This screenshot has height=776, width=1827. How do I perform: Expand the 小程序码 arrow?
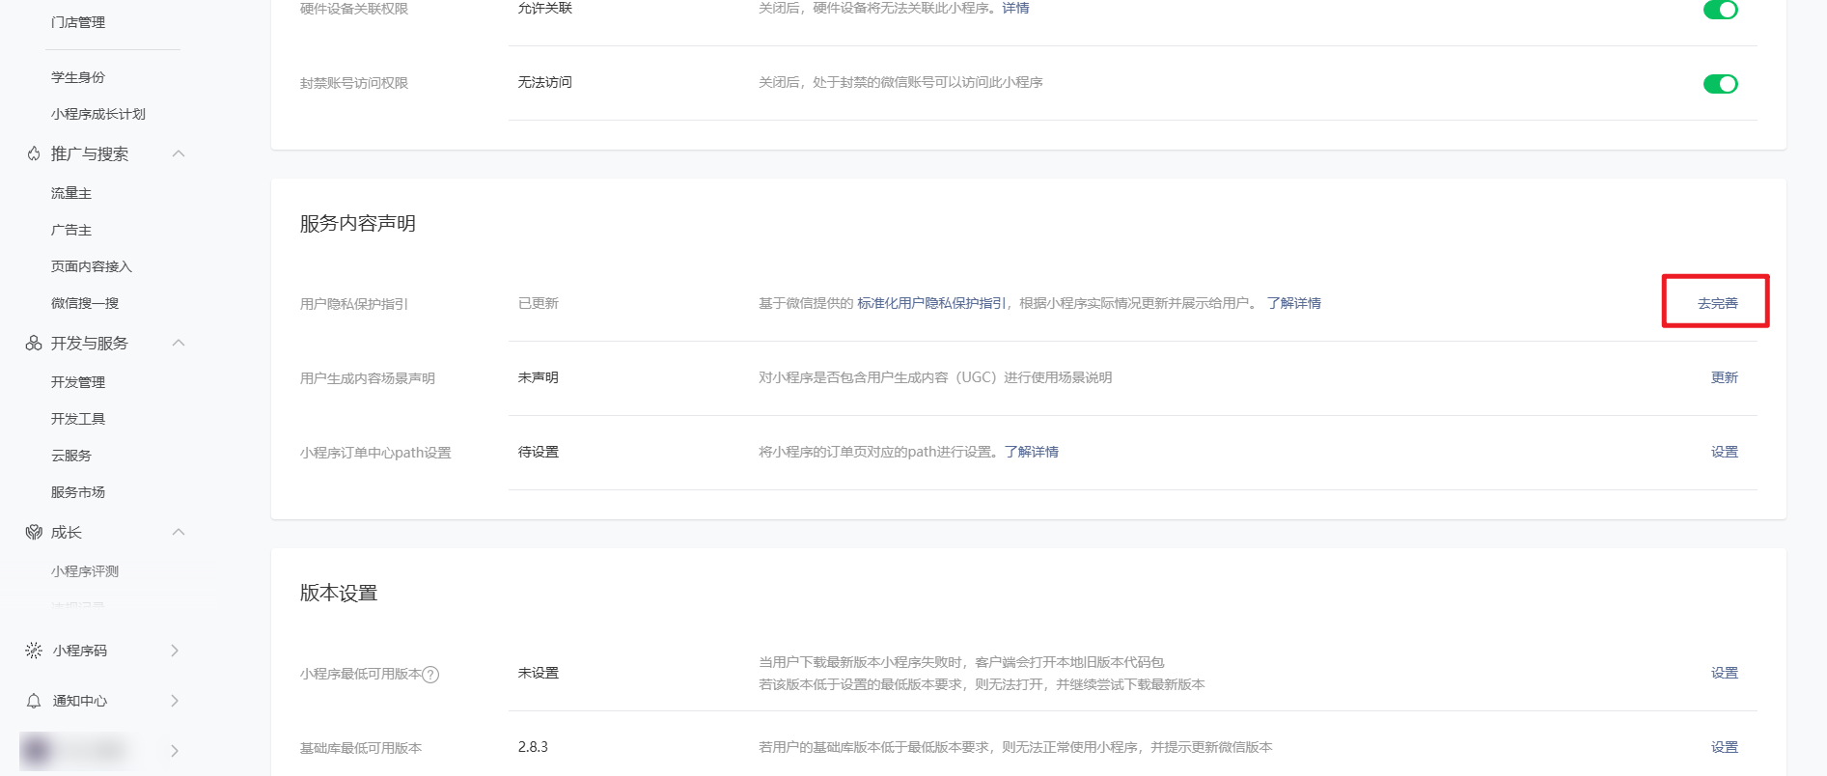coord(175,651)
